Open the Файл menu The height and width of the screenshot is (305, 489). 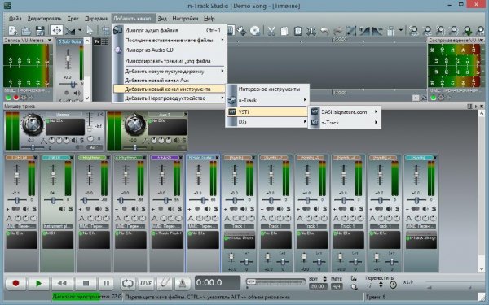coord(15,19)
